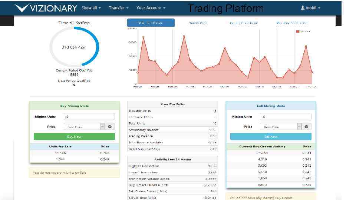Click the Tradable Units row in portfolio
The image size is (356, 200).
pos(172,111)
